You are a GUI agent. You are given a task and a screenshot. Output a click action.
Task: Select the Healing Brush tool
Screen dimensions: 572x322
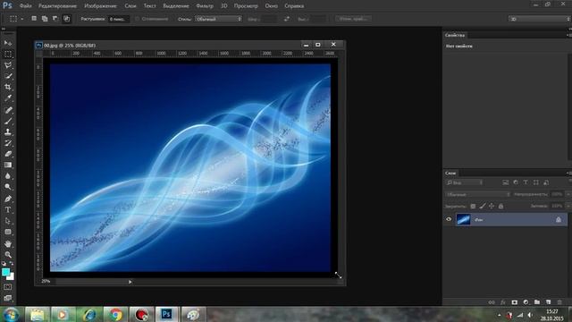pyautogui.click(x=8, y=110)
